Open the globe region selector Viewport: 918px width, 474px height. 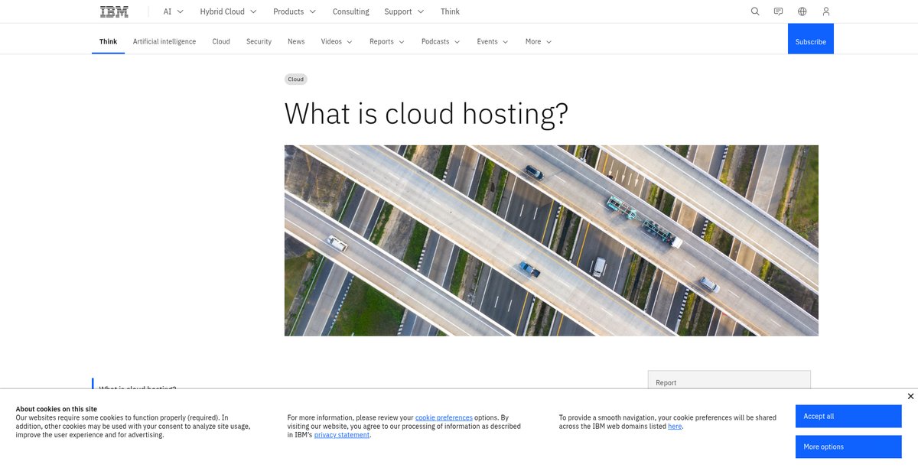[802, 11]
